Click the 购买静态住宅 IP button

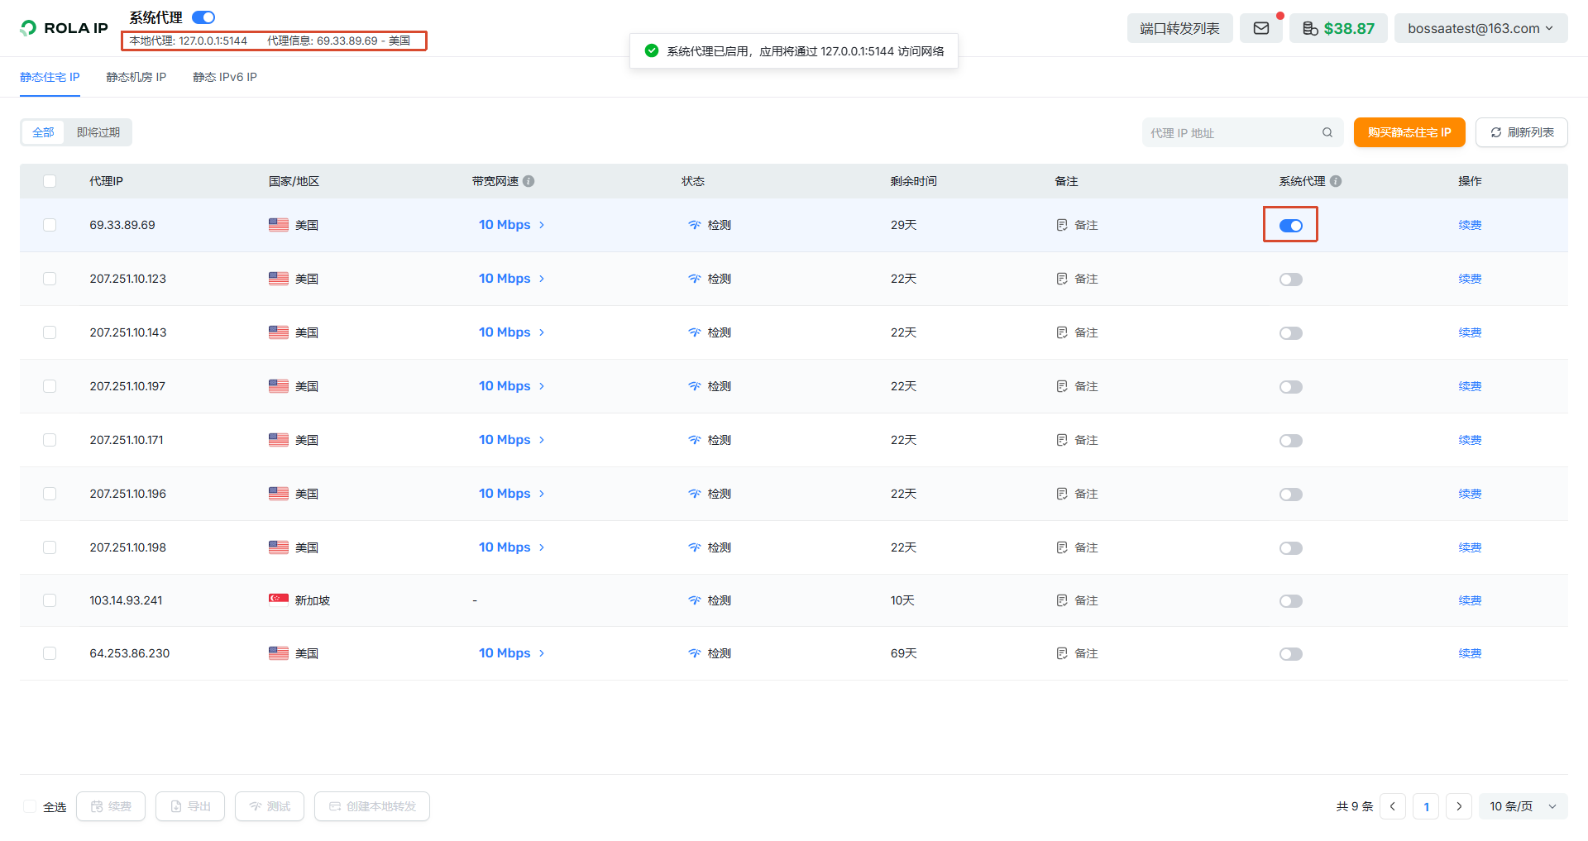tap(1409, 132)
